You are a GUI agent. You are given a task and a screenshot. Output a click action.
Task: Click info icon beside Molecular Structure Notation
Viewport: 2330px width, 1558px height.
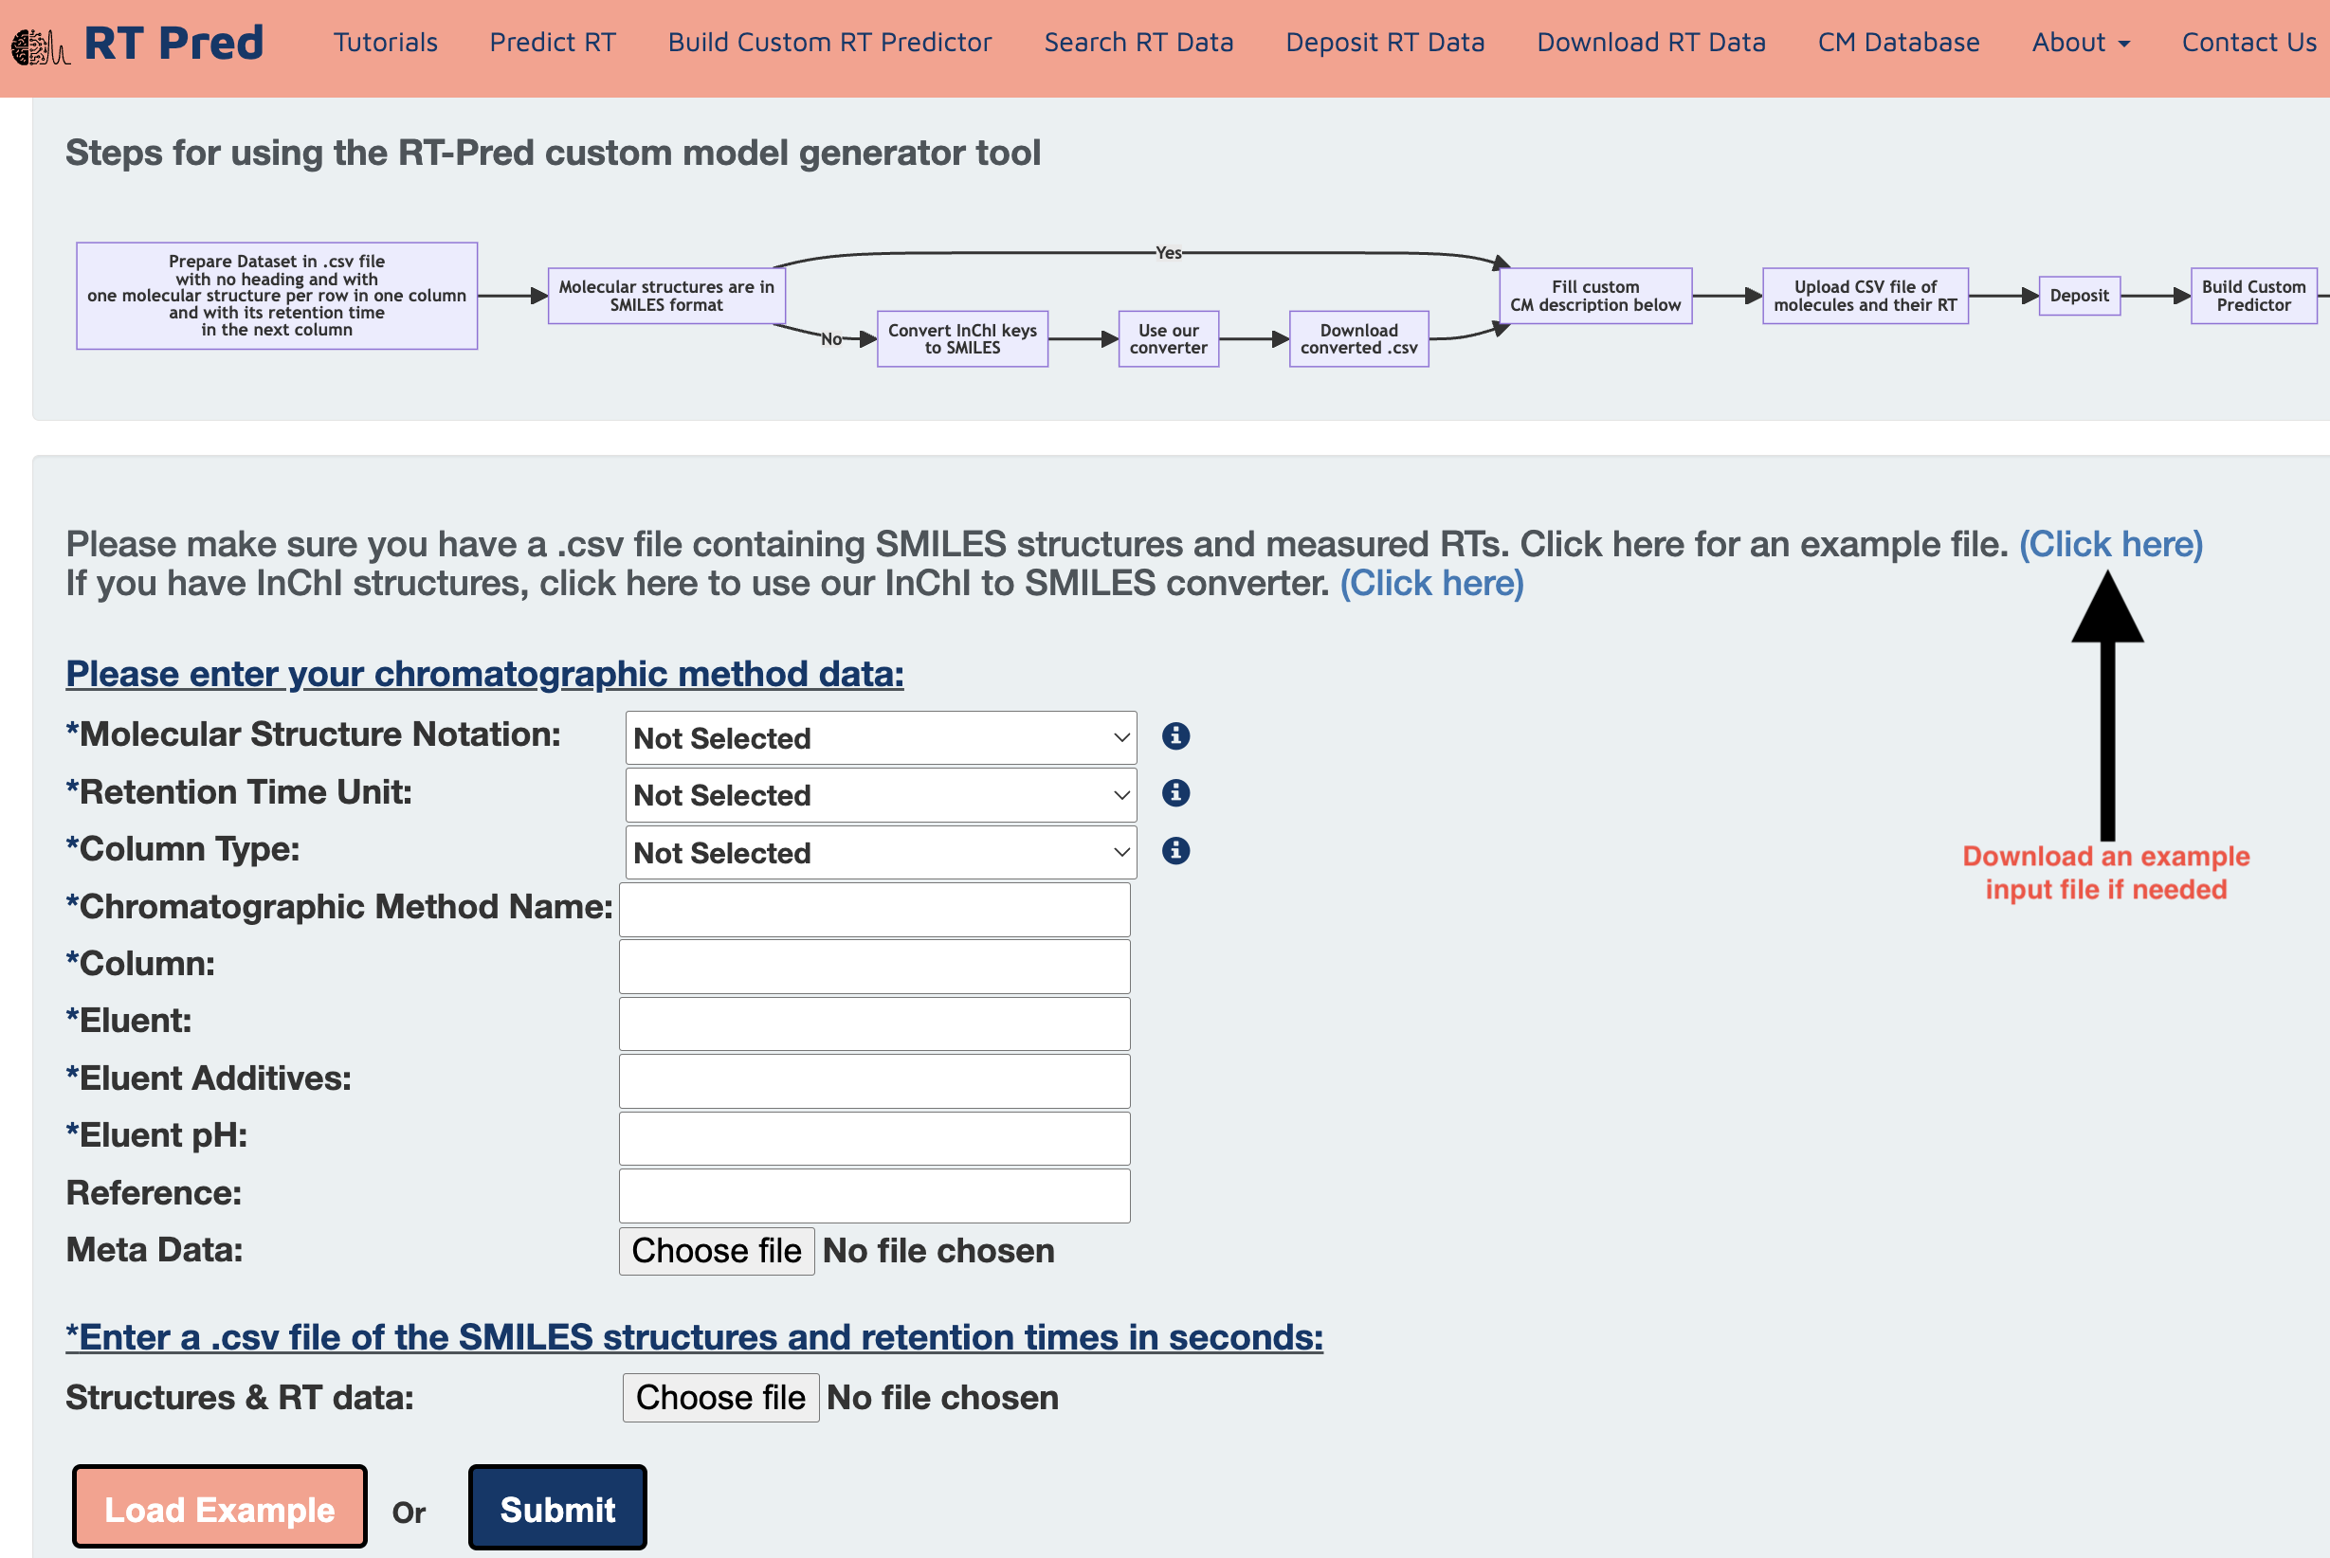click(x=1175, y=736)
